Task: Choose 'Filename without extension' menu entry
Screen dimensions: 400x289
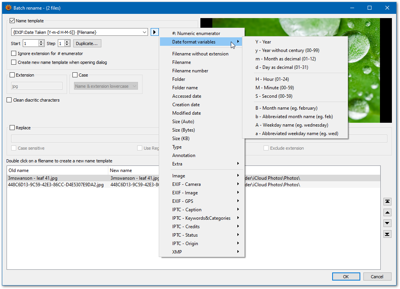Action: [x=200, y=54]
